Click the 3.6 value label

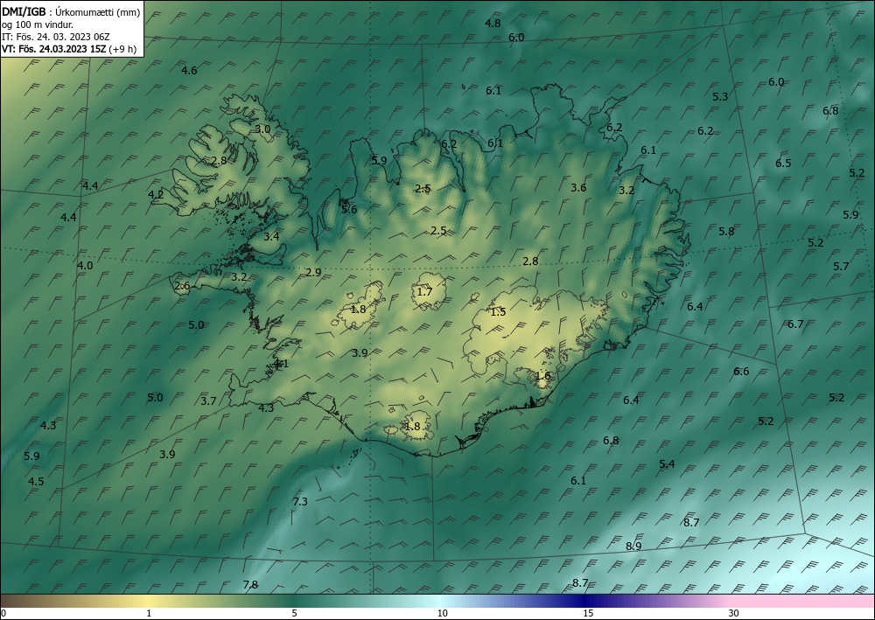pos(578,188)
